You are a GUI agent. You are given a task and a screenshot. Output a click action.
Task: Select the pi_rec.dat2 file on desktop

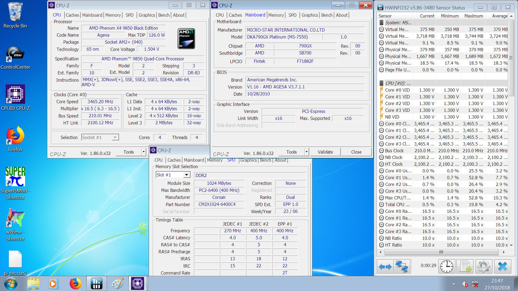[x=15, y=263]
